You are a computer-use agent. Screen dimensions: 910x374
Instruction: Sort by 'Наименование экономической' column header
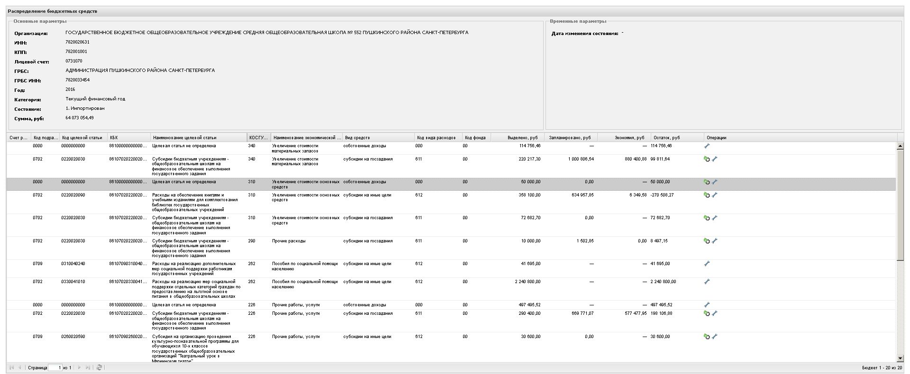(307, 138)
